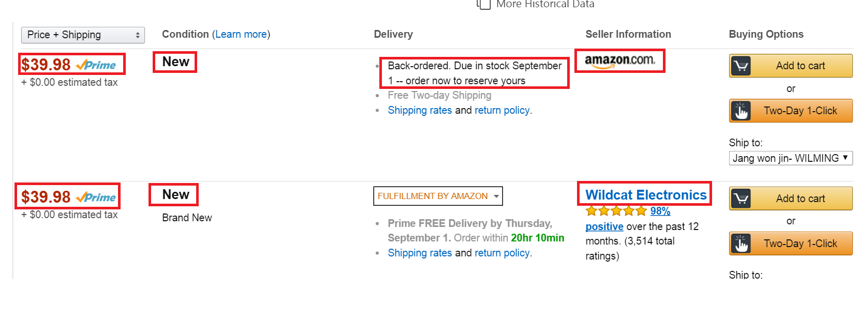Click cart icon in the Wildcat Electronics offer
The width and height of the screenshot is (858, 335).
point(741,199)
